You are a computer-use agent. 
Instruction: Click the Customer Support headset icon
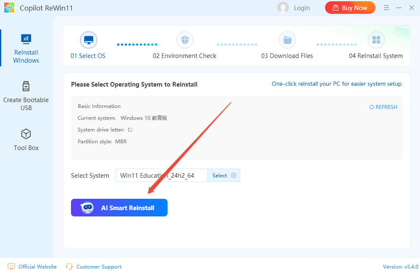coord(69,266)
